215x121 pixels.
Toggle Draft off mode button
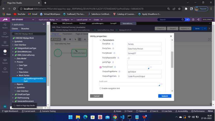pyautogui.click(x=56, y=39)
